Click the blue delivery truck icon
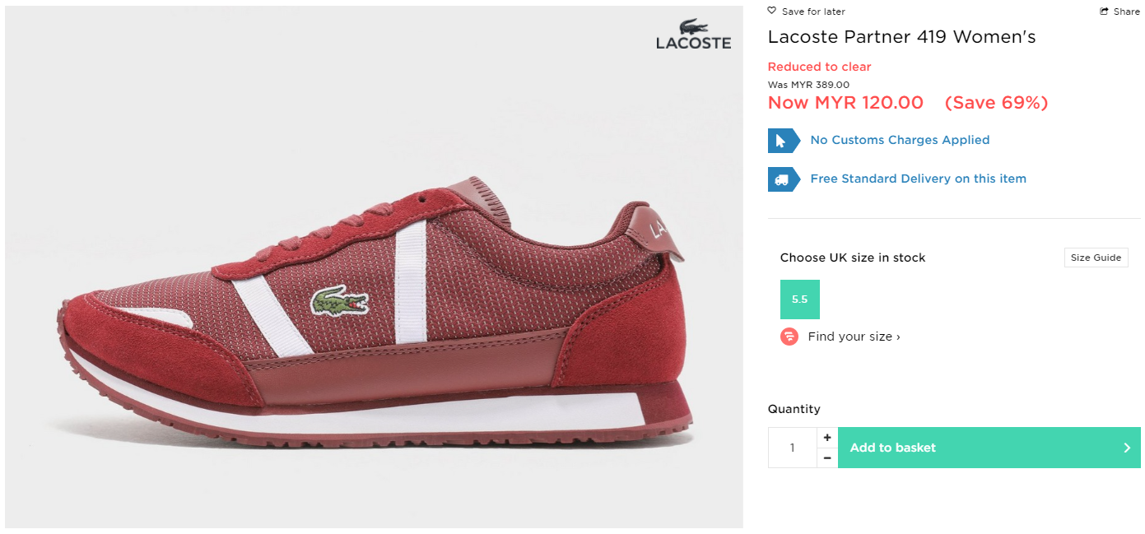 click(783, 179)
